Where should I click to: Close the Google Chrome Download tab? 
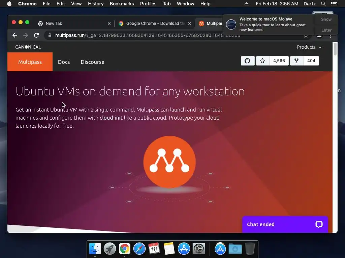click(189, 24)
